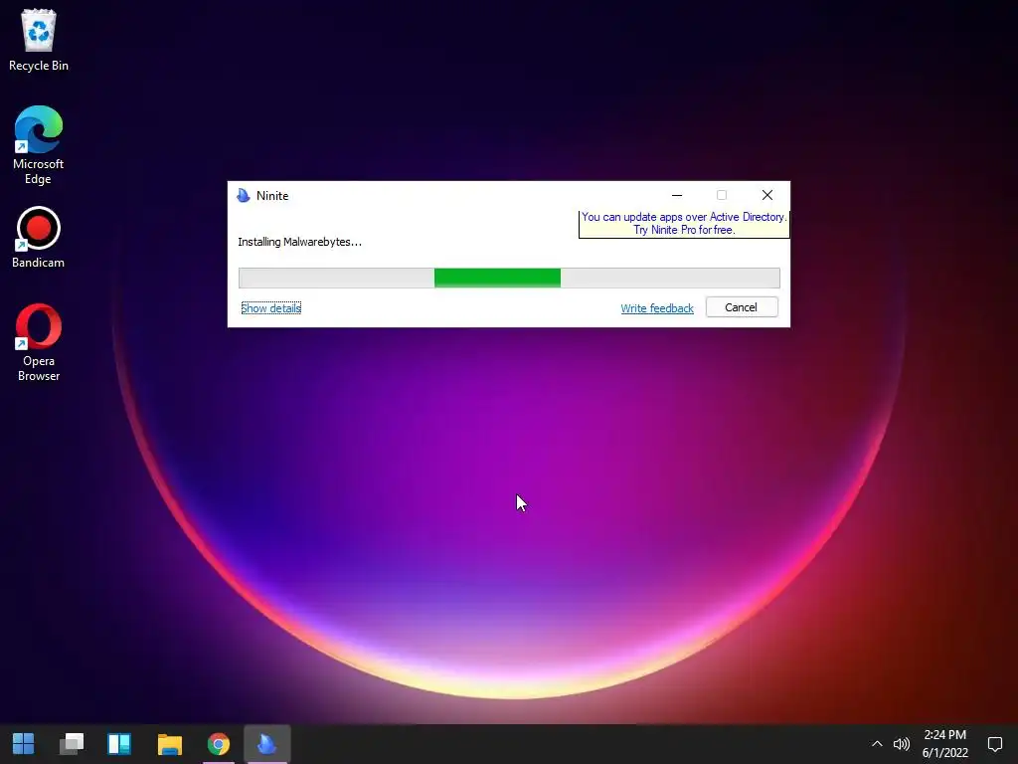The image size is (1018, 764).
Task: Click the Ninite taskbar icon
Action: pos(266,744)
